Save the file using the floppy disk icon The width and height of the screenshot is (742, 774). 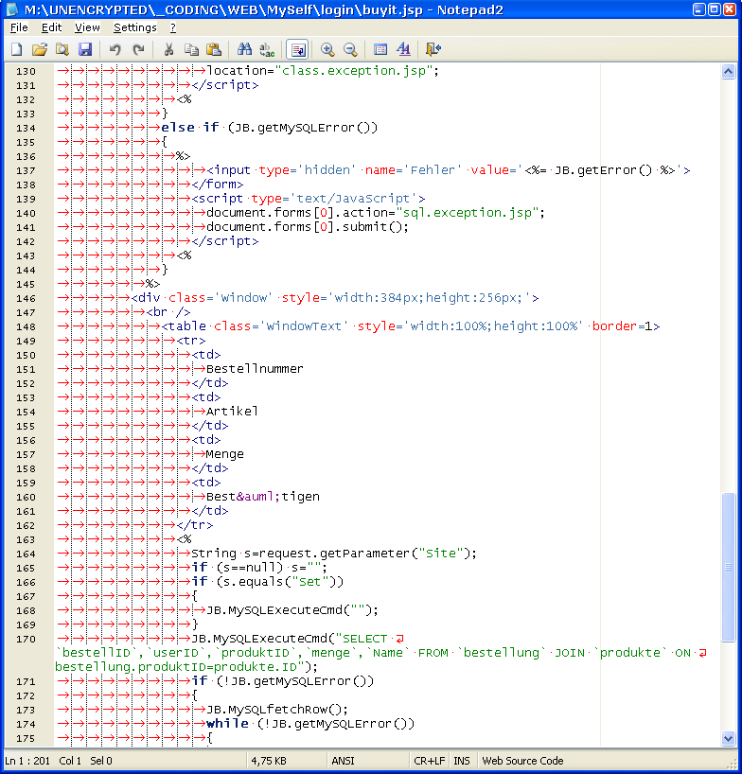[x=85, y=49]
